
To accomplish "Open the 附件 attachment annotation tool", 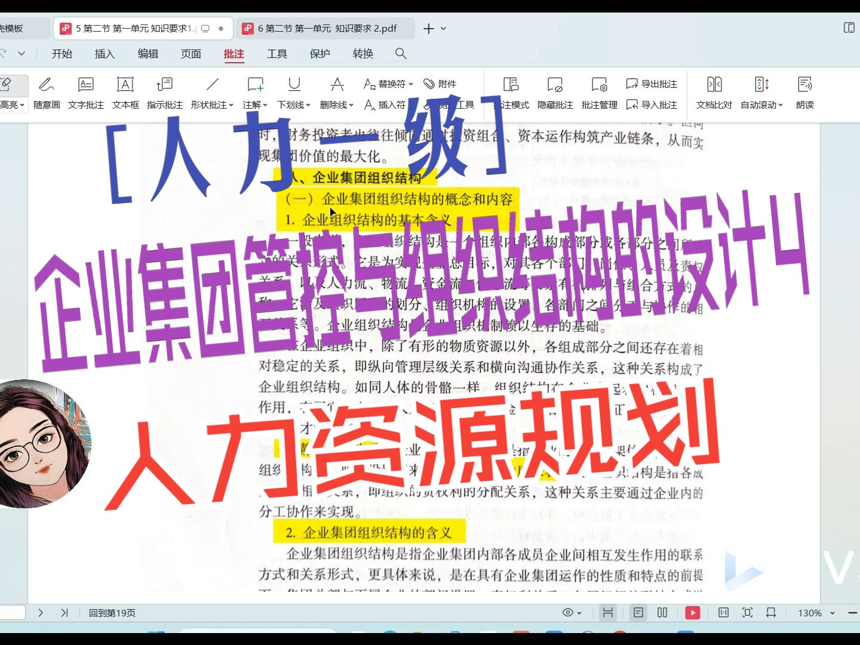I will 440,84.
